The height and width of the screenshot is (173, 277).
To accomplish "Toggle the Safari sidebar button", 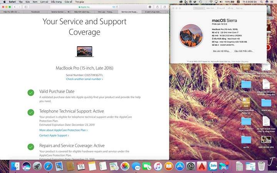I will [26, 7].
